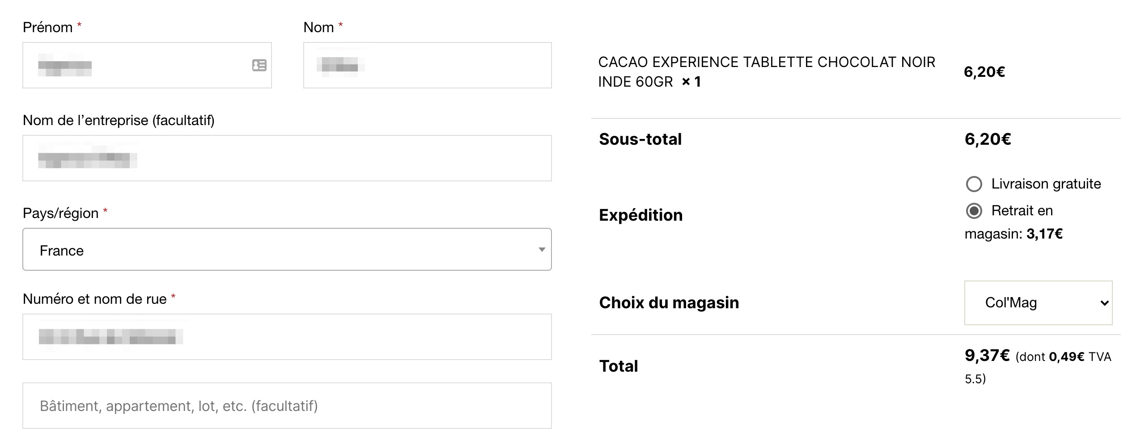The height and width of the screenshot is (436, 1145).
Task: Click the triangle arrow in the France select box
Action: [x=542, y=250]
